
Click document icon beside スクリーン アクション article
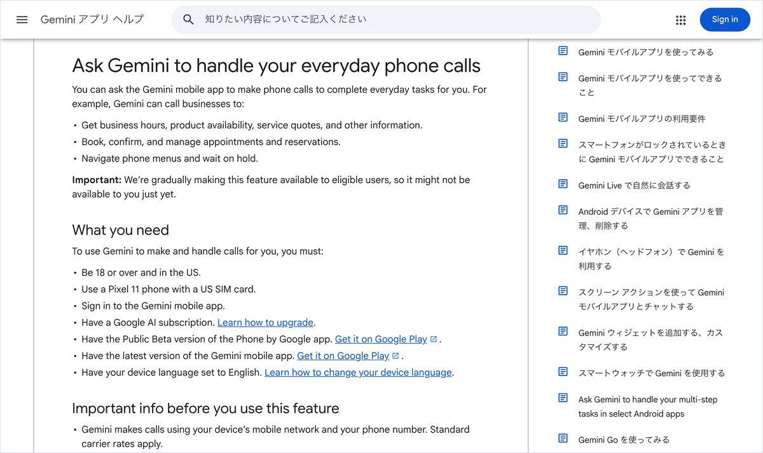563,291
